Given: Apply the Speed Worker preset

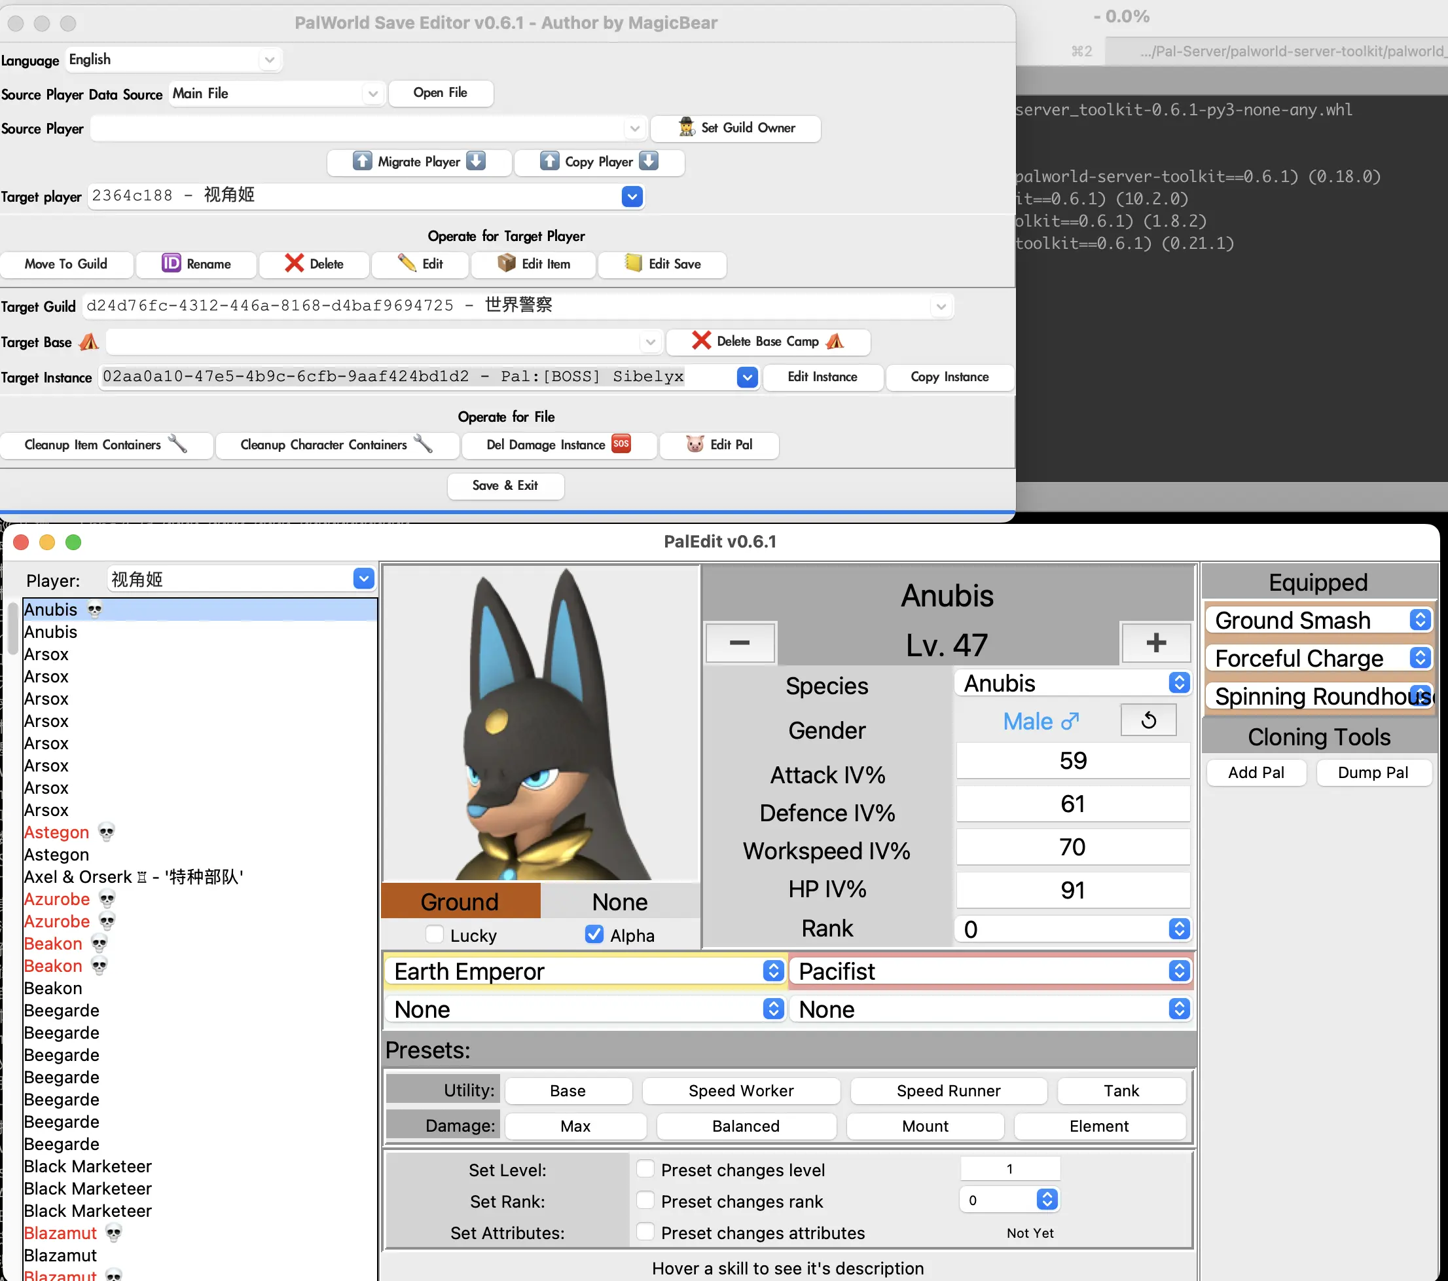Looking at the screenshot, I should click(741, 1090).
